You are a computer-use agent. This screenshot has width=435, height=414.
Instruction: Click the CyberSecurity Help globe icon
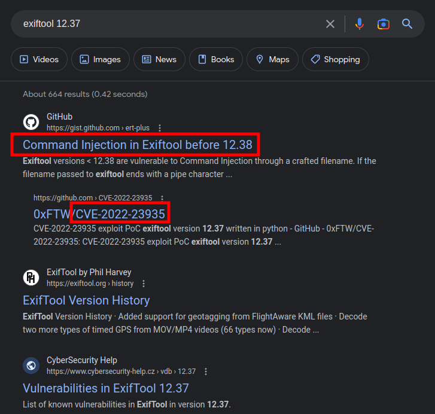coord(31,366)
